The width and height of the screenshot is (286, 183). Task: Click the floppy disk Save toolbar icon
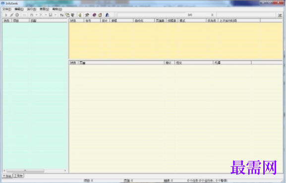[x=51, y=15]
